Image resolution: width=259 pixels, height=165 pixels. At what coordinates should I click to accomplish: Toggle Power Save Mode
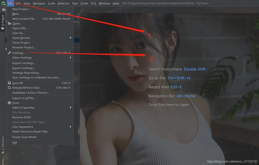pos(24,137)
